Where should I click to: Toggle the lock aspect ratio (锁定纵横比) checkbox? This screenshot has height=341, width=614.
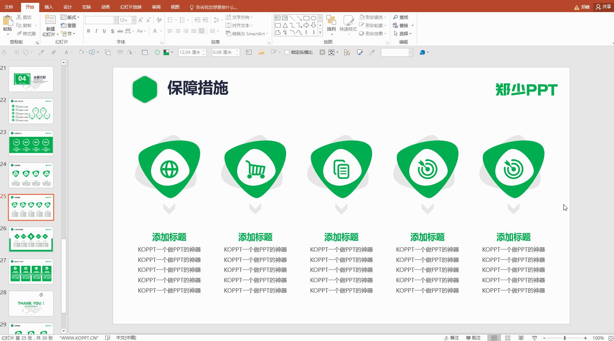point(287,52)
